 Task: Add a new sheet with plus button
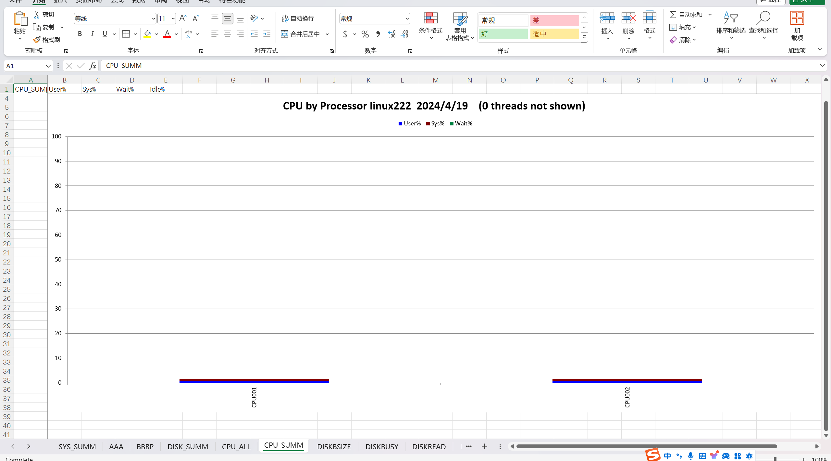click(x=484, y=446)
